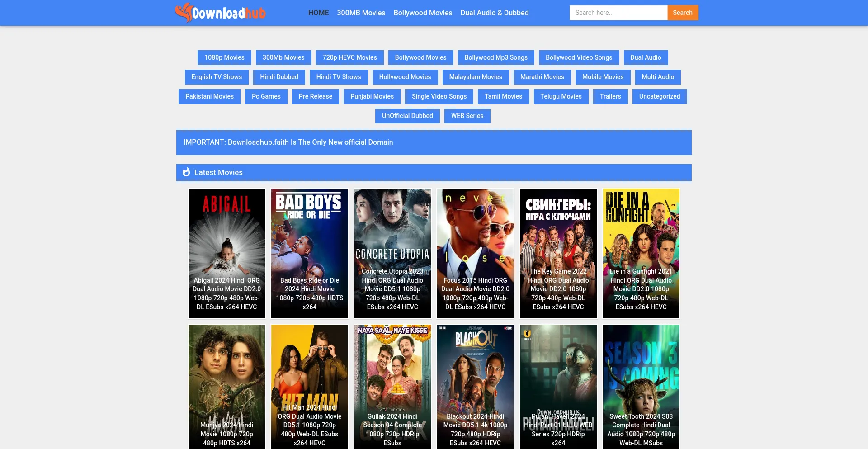Select the UnOfficial Dubbed category
868x449 pixels.
click(x=407, y=116)
